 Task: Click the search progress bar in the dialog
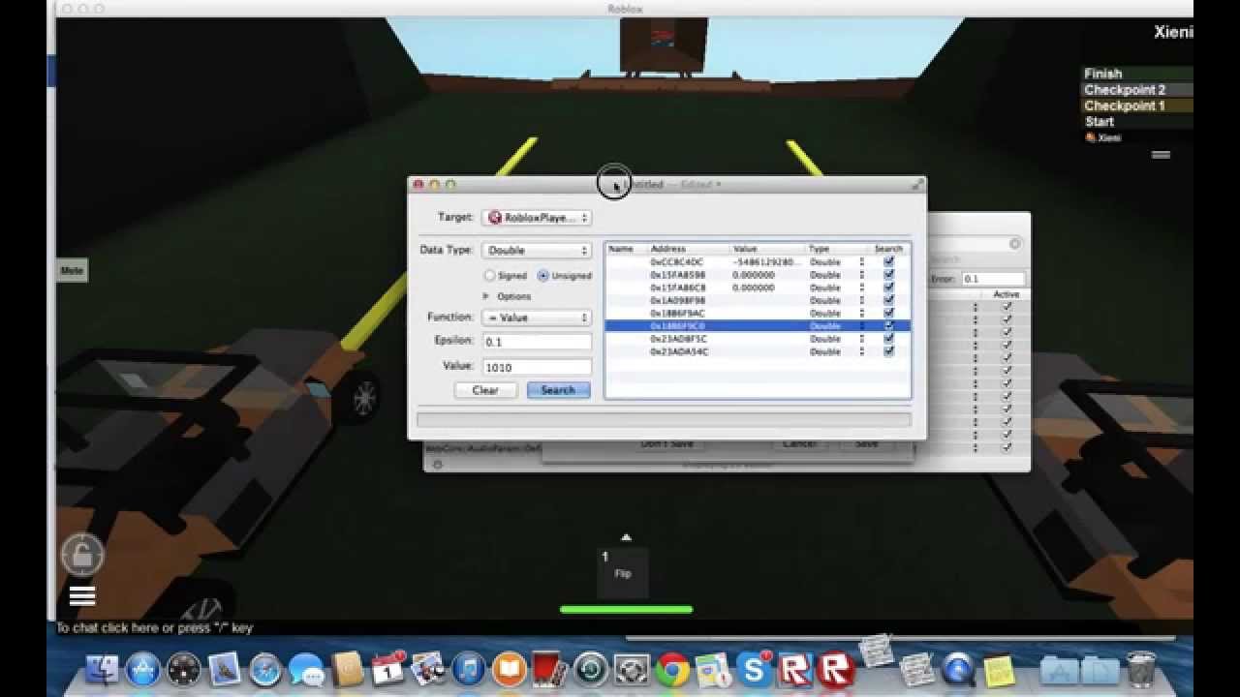pos(664,420)
